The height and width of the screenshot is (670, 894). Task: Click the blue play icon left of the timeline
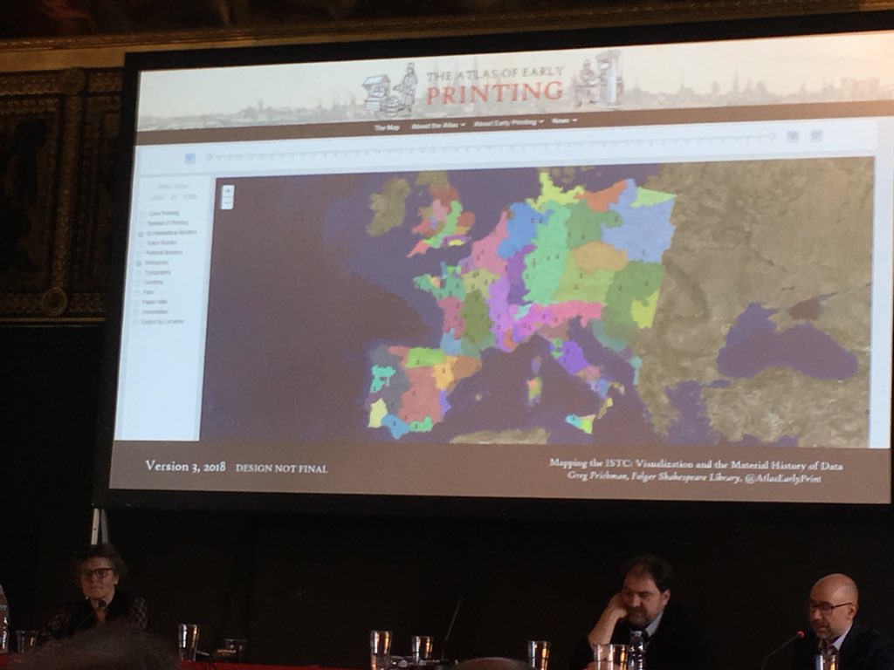[190, 159]
